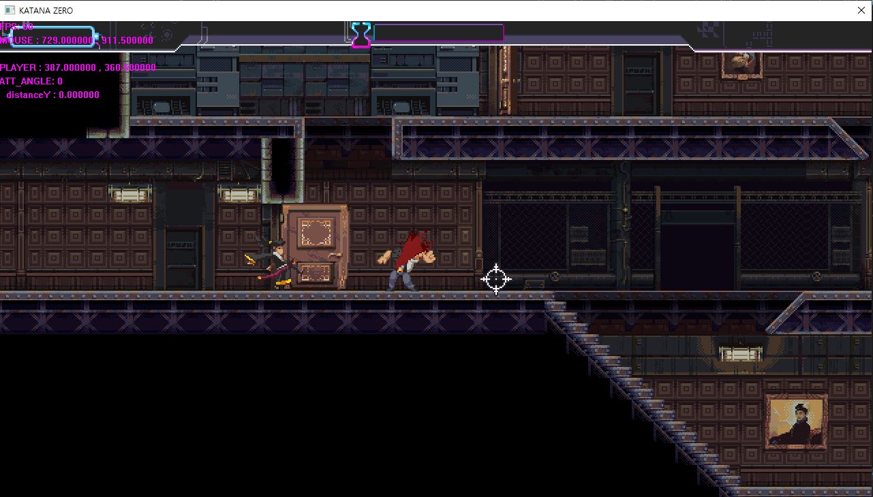
Task: Click the KATANA ZERO window app icon
Action: tap(10, 10)
